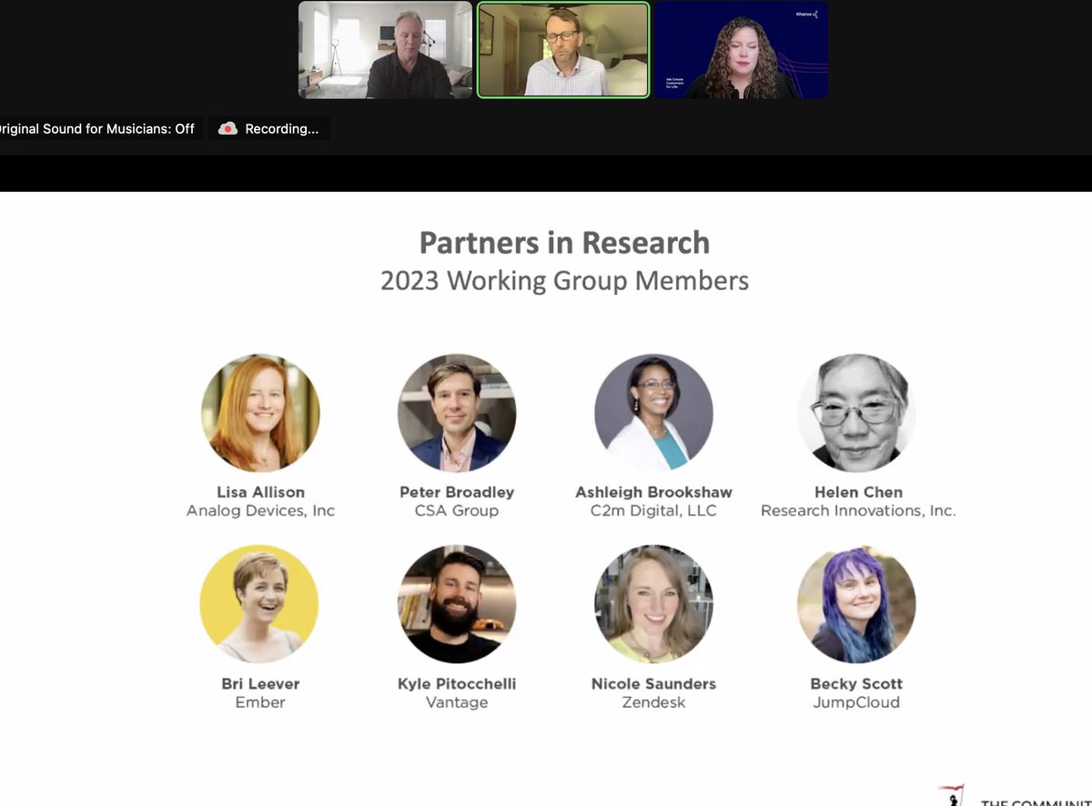
Task: Click the name Kyle Pitocchelli
Action: [457, 683]
